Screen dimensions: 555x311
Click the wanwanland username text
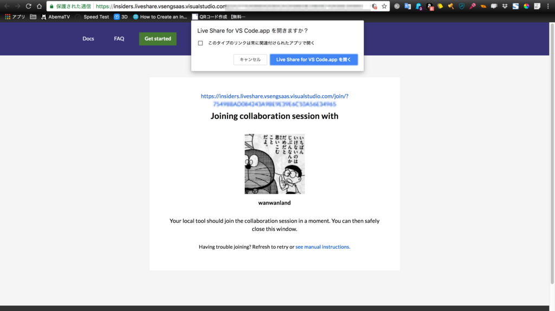pyautogui.click(x=275, y=203)
